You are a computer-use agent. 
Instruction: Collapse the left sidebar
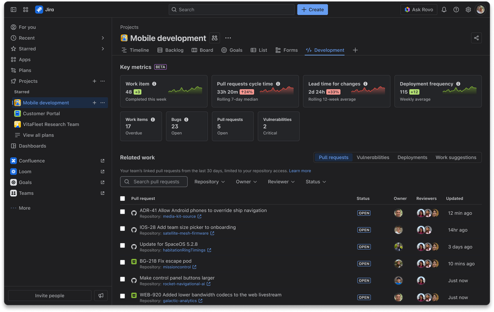click(x=13, y=9)
